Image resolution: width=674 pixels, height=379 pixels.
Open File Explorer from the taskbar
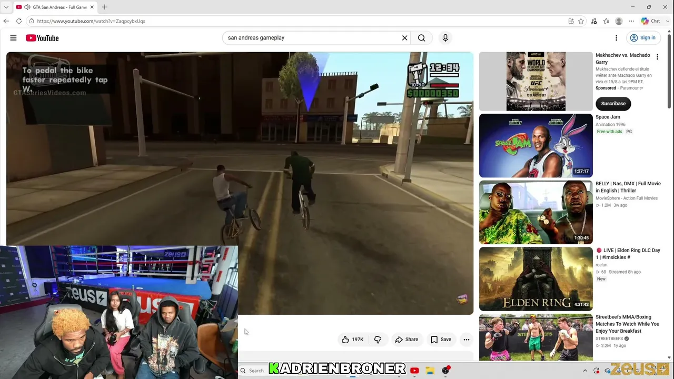coord(430,371)
